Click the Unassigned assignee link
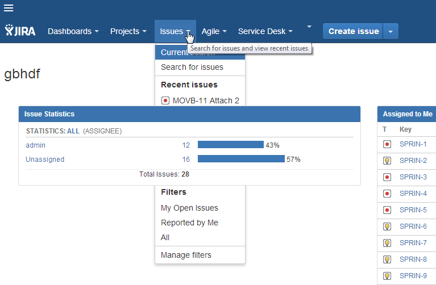 45,160
